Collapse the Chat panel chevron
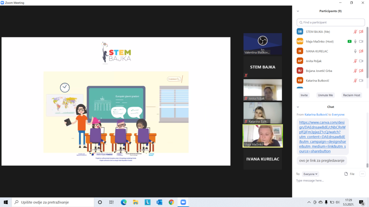 298,107
